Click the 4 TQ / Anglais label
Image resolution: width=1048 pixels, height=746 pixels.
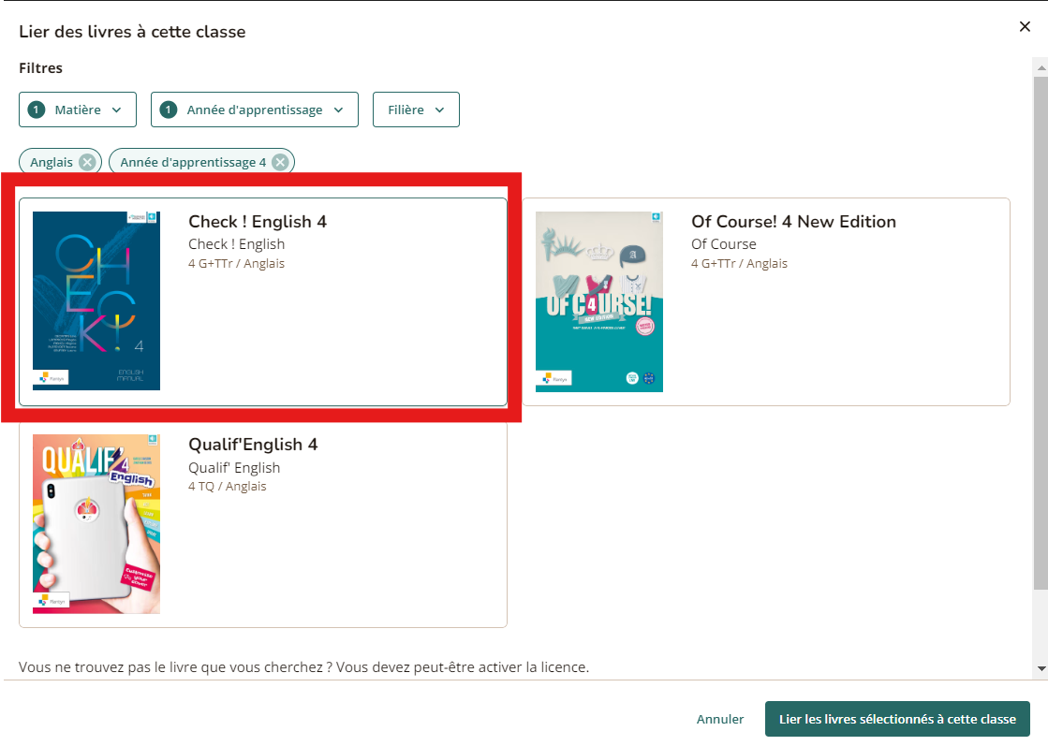(x=228, y=486)
